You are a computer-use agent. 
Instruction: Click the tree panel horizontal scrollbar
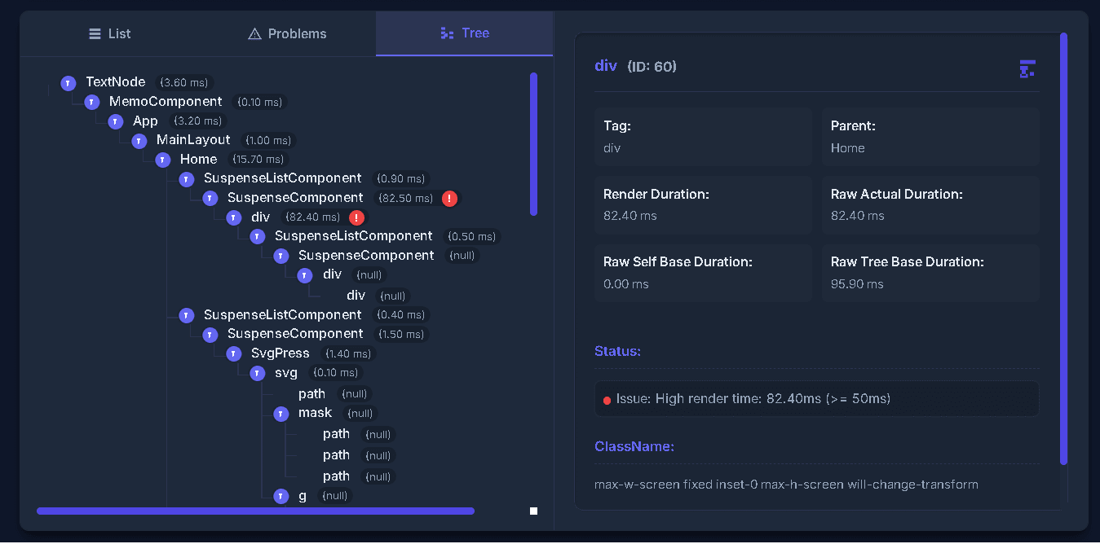coord(255,511)
